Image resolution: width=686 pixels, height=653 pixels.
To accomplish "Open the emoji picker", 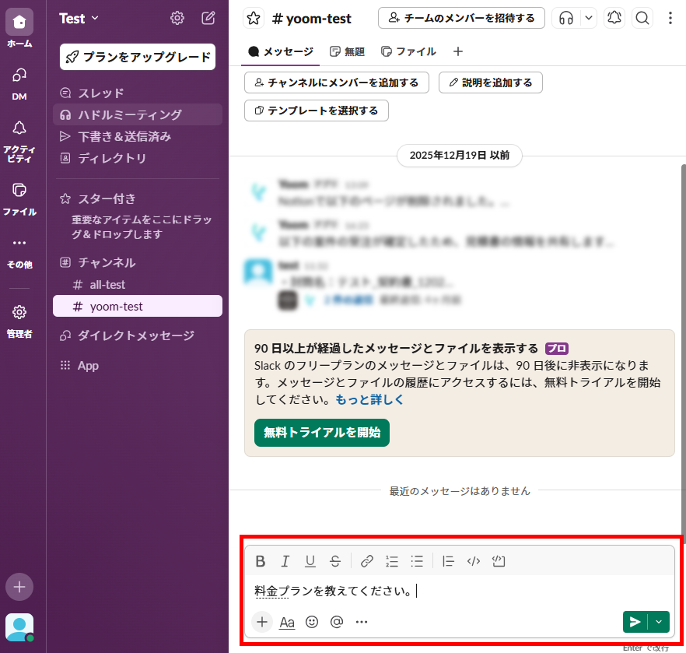I will (x=311, y=622).
